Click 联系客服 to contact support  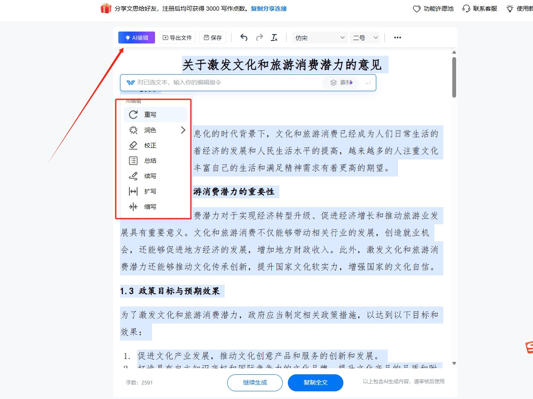[480, 8]
